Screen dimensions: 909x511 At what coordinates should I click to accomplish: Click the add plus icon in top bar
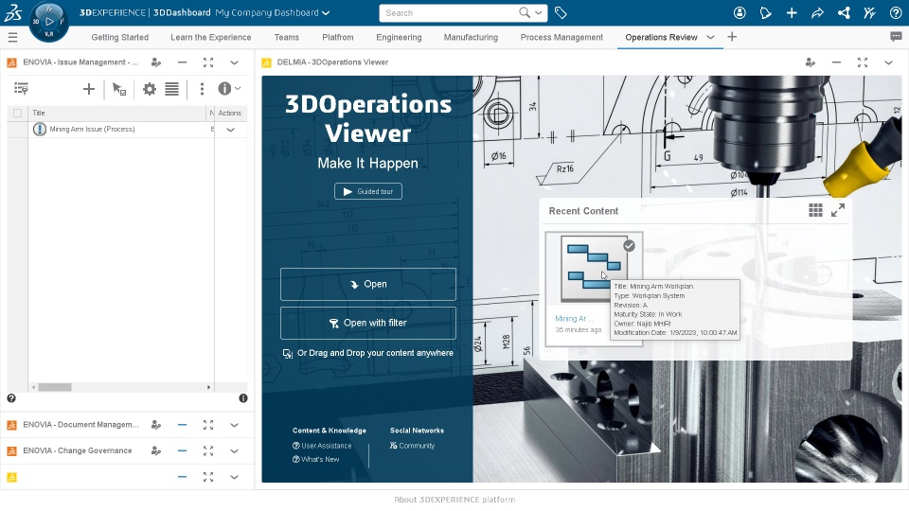click(792, 12)
